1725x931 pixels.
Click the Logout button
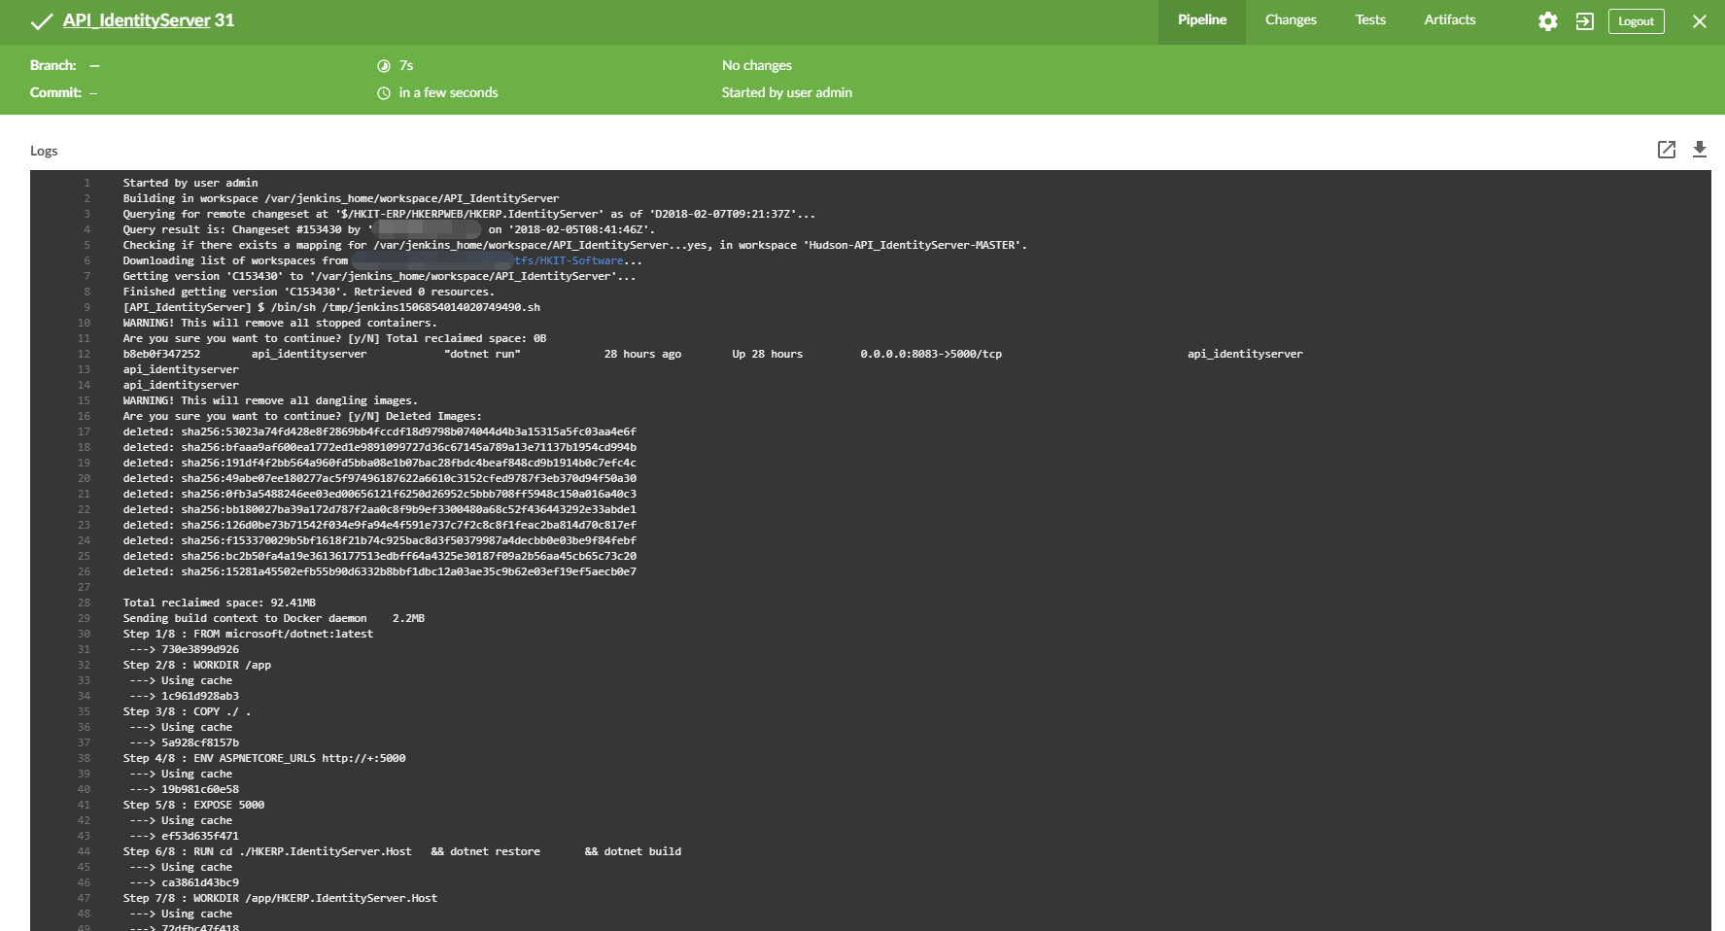pyautogui.click(x=1637, y=21)
